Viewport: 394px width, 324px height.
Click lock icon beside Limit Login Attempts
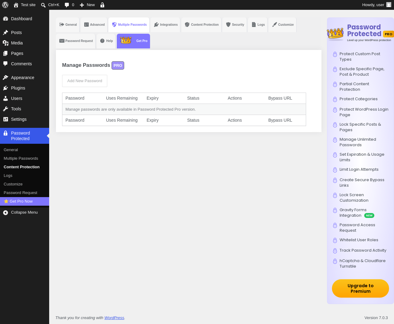coord(335,170)
